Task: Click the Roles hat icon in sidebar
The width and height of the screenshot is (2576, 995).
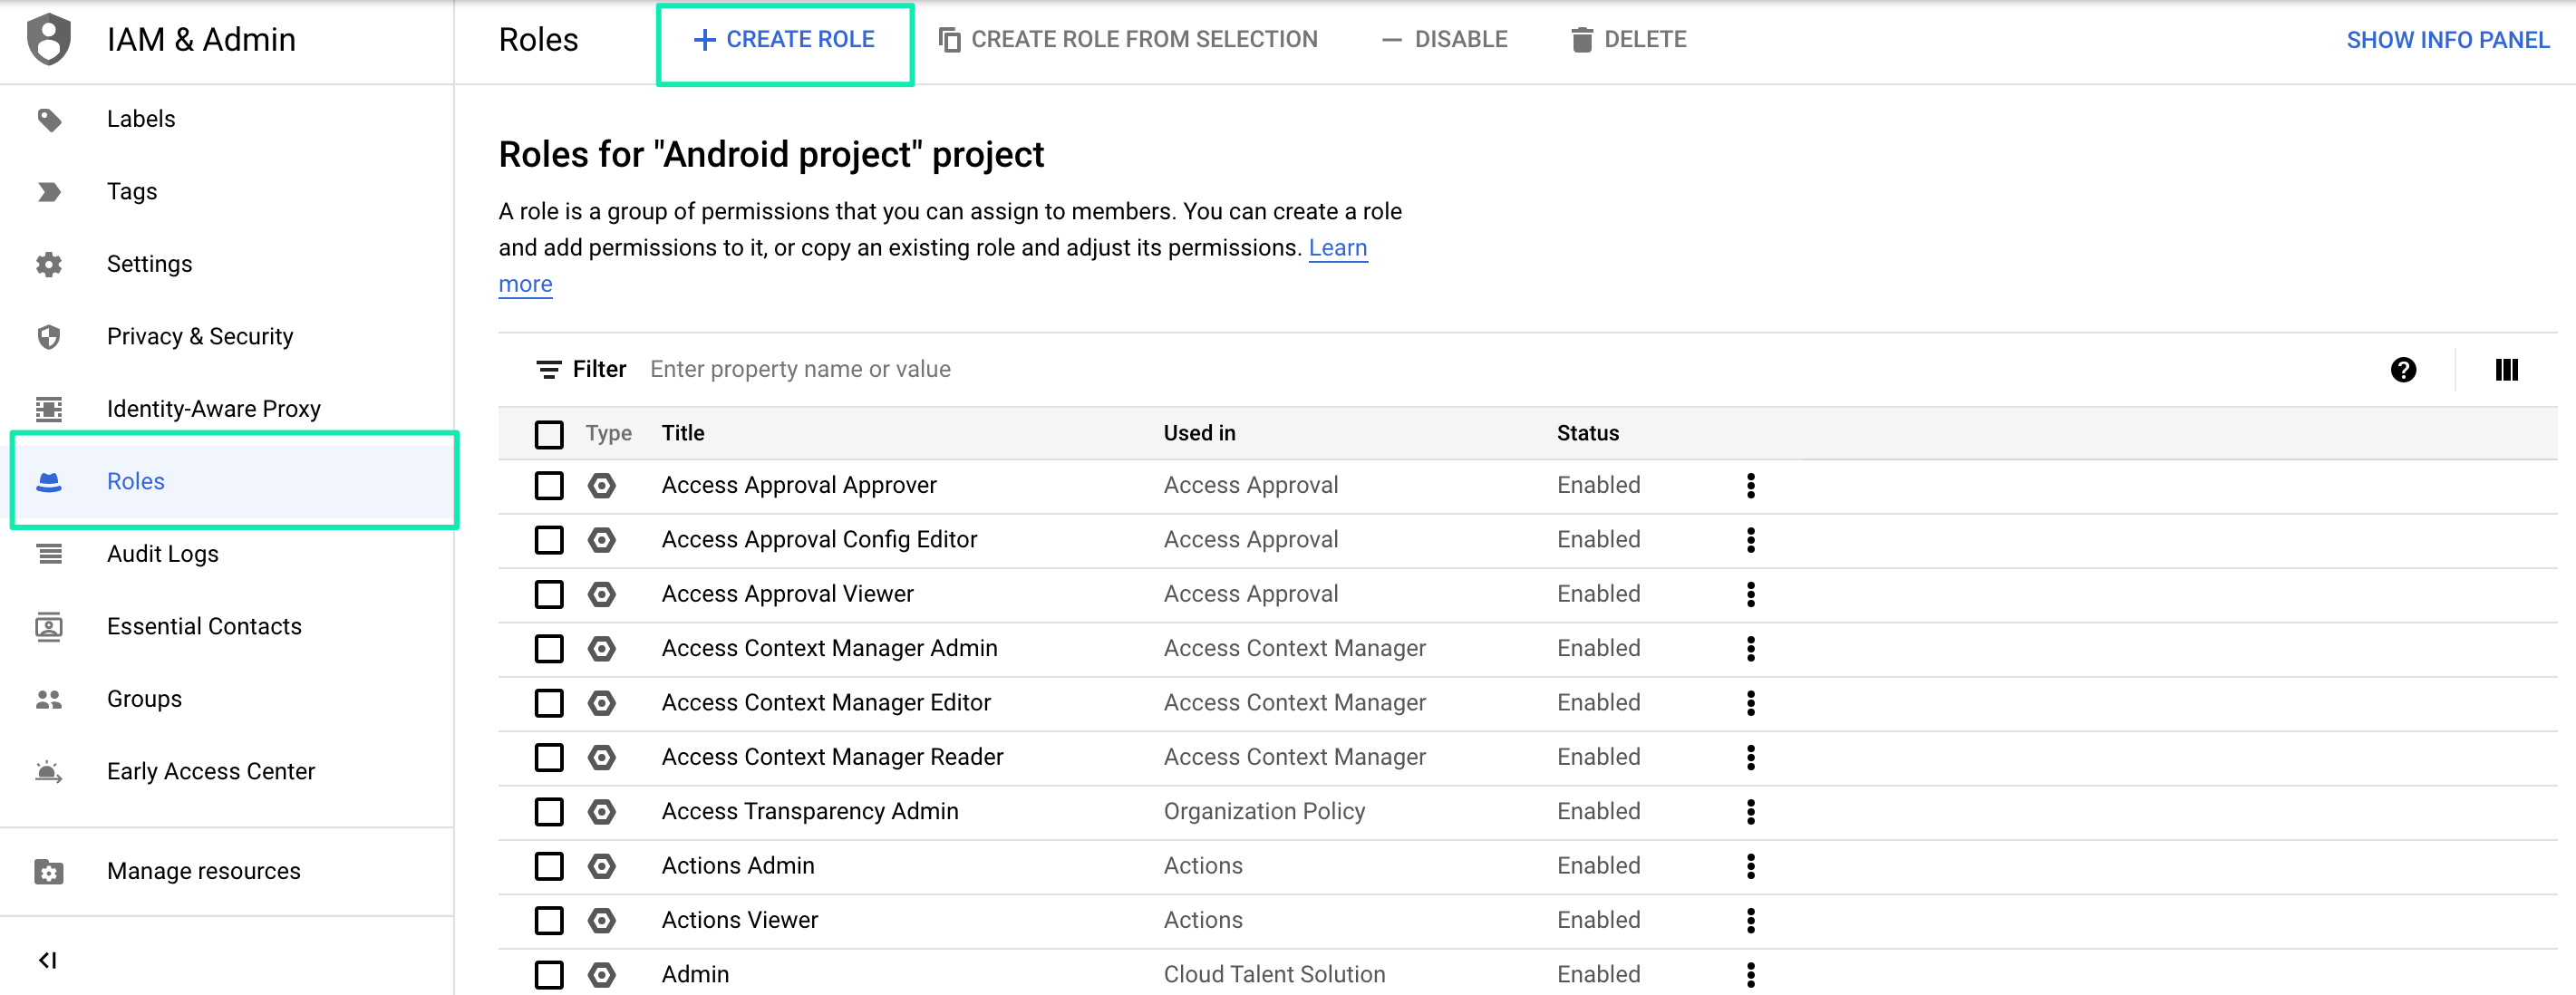Action: [49, 482]
